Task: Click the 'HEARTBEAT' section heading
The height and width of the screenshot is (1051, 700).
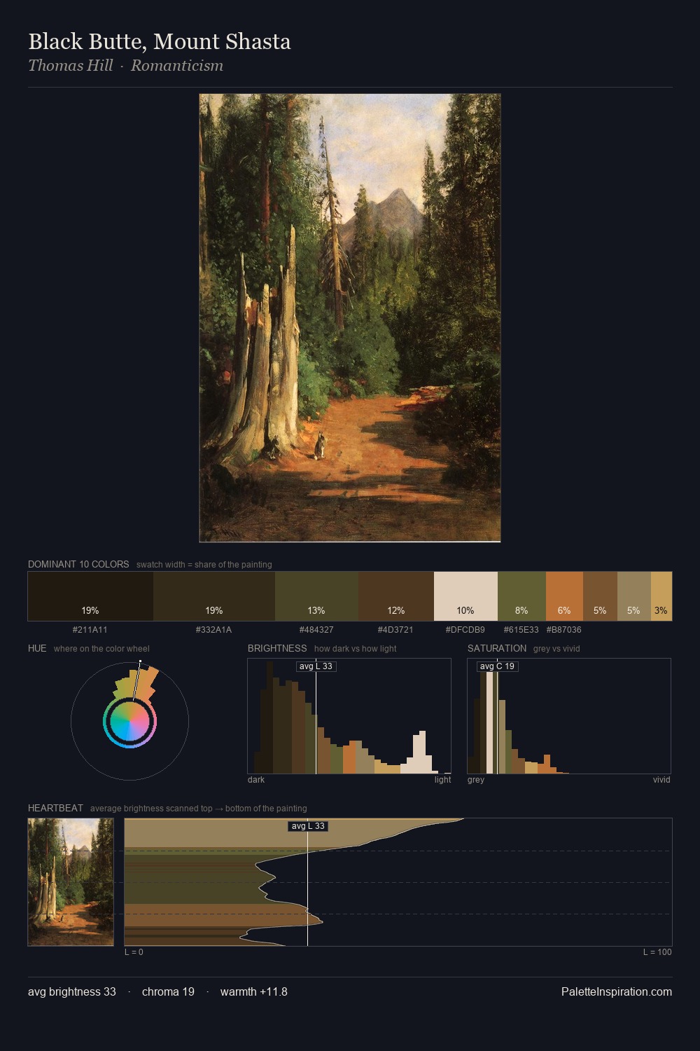Action: coord(55,808)
